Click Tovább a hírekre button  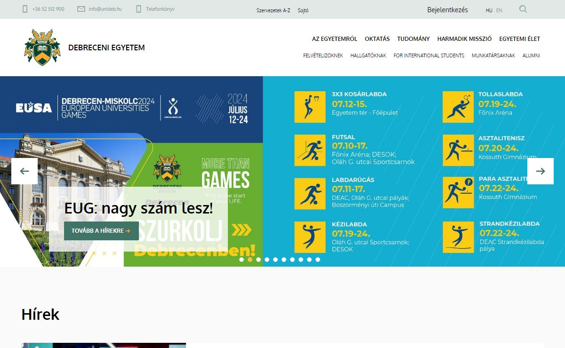click(x=101, y=231)
